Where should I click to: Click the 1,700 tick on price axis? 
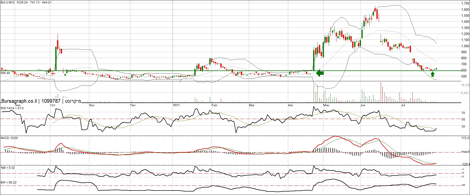[x=465, y=3]
